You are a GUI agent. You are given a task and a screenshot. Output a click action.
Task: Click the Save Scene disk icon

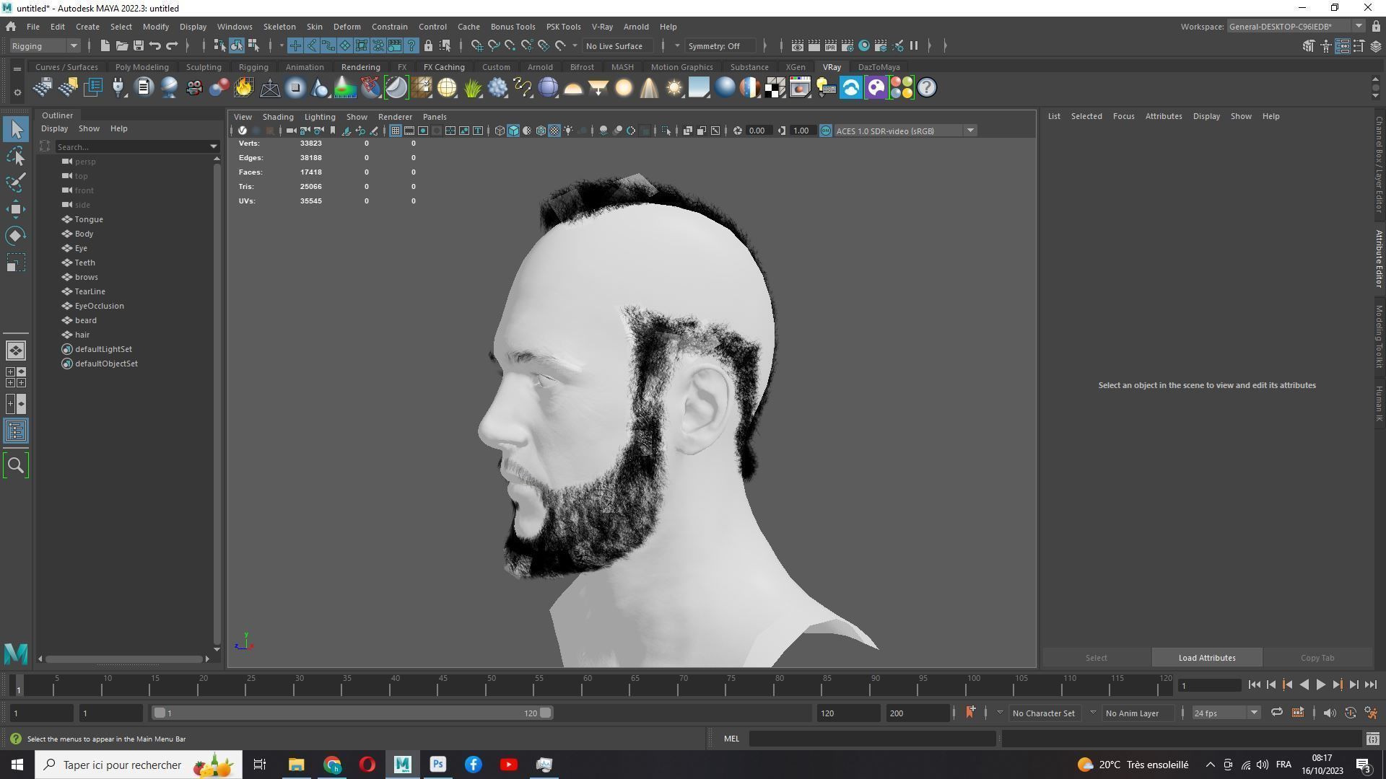click(x=138, y=46)
